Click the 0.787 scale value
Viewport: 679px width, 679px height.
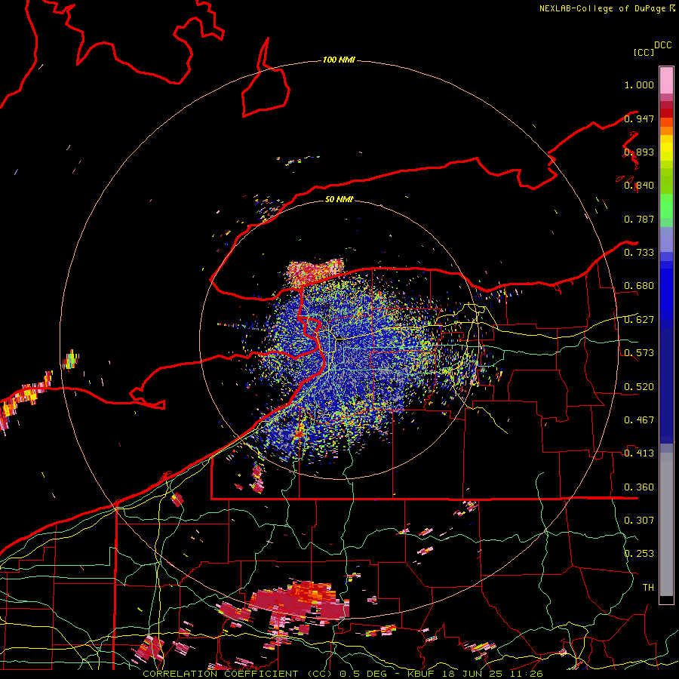[x=639, y=219]
